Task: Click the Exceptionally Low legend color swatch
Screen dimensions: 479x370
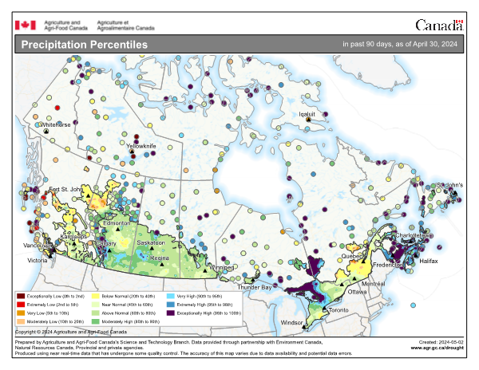Action: tap(22, 296)
